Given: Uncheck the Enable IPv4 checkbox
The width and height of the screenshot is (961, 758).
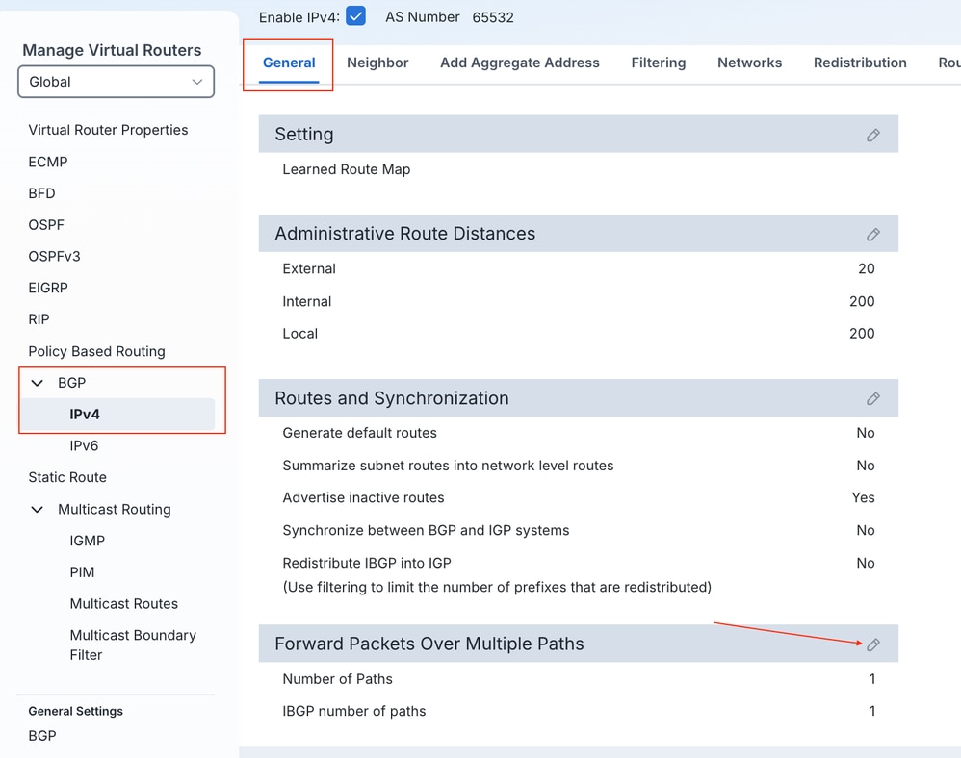Looking at the screenshot, I should click(355, 16).
